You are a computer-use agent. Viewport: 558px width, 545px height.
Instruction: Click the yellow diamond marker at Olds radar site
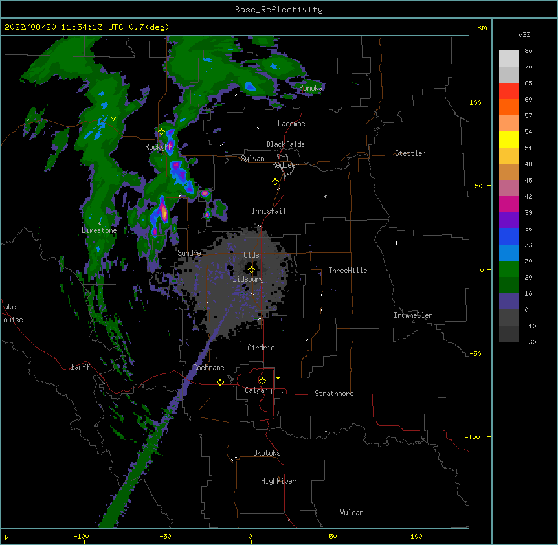point(251,270)
